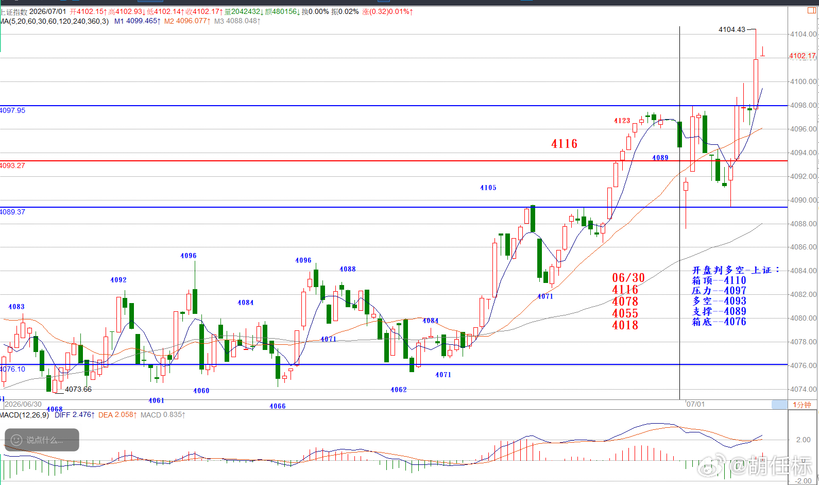
Task: Select the red 4123 annotation
Action: click(622, 121)
